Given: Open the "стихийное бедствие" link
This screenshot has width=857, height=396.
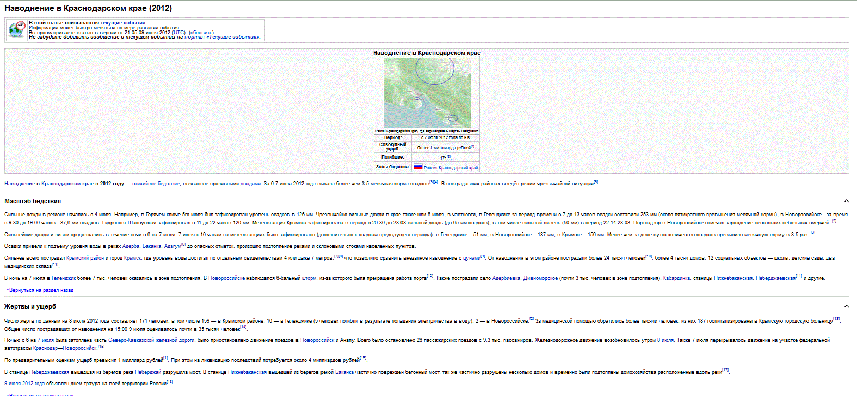Looking at the screenshot, I should pyautogui.click(x=156, y=184).
